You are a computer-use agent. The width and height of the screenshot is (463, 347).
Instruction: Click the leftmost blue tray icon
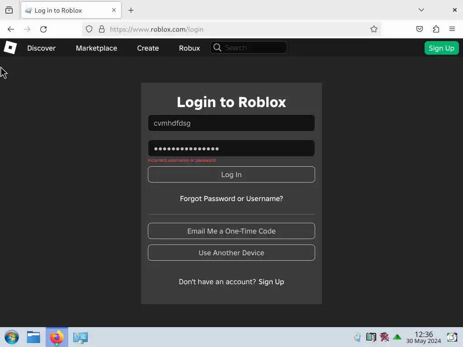coord(357,337)
